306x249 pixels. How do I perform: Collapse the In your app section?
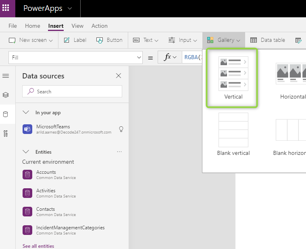[x=26, y=112]
